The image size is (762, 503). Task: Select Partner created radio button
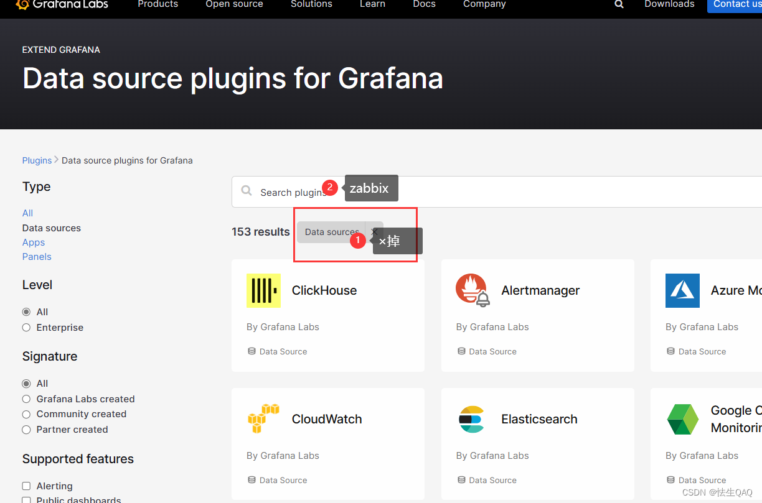point(26,430)
